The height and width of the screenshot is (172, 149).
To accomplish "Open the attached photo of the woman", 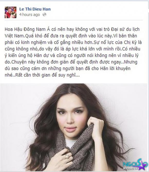I will [74, 127].
